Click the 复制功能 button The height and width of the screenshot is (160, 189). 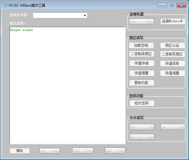[x=142, y=83]
